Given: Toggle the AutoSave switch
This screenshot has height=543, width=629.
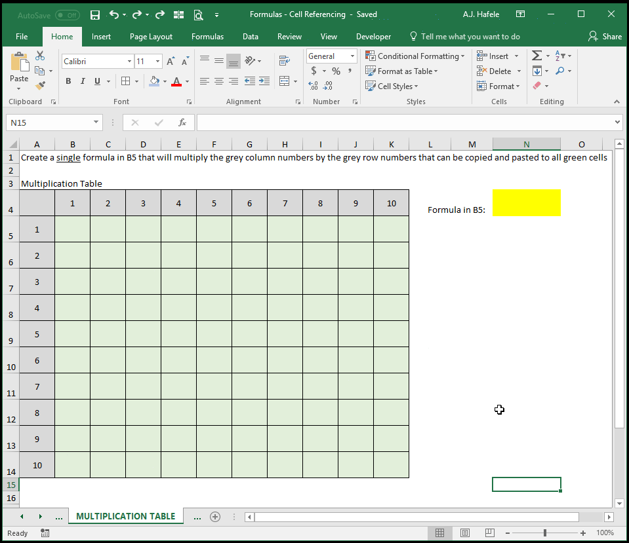Looking at the screenshot, I should point(68,15).
